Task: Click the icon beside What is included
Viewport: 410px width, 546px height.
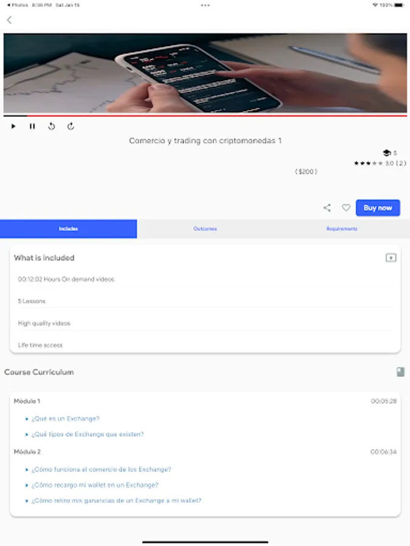Action: (391, 258)
